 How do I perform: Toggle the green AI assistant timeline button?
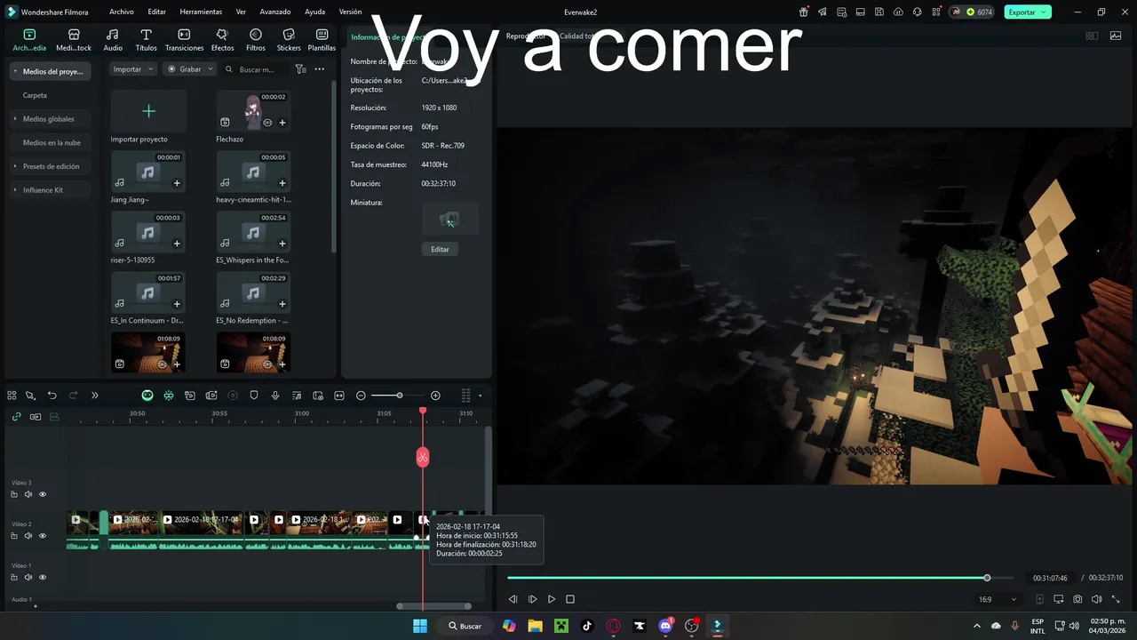147,396
